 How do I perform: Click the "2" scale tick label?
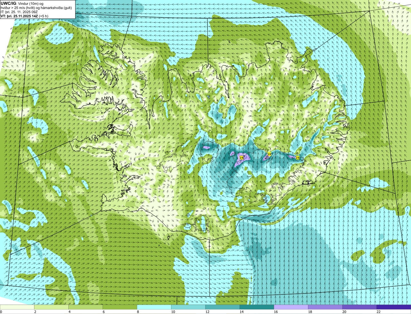(35, 312)
